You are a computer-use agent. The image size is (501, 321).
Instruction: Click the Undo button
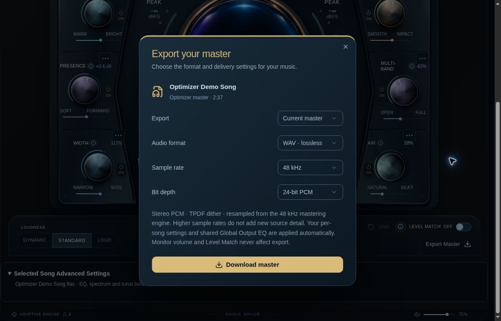click(379, 227)
